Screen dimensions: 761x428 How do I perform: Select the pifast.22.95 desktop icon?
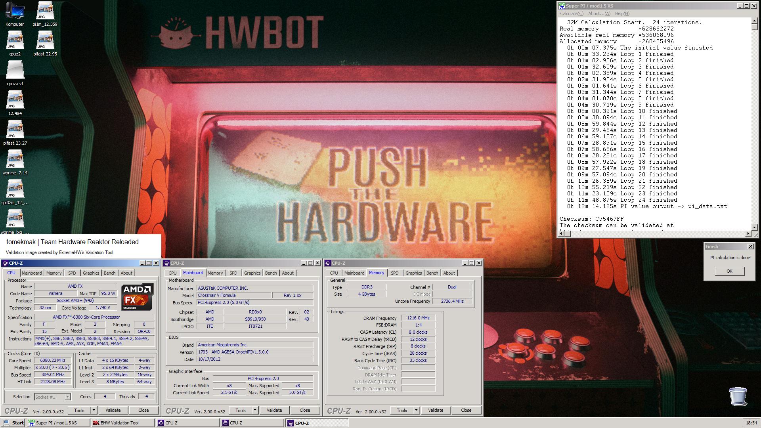pyautogui.click(x=45, y=44)
